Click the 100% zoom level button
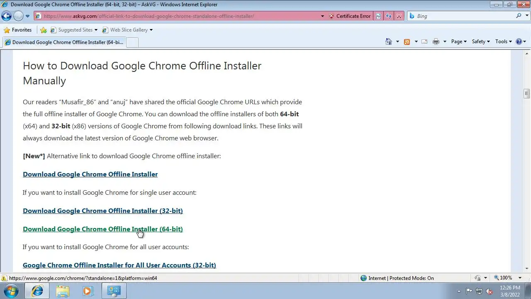This screenshot has height=299, width=531. coord(503,278)
